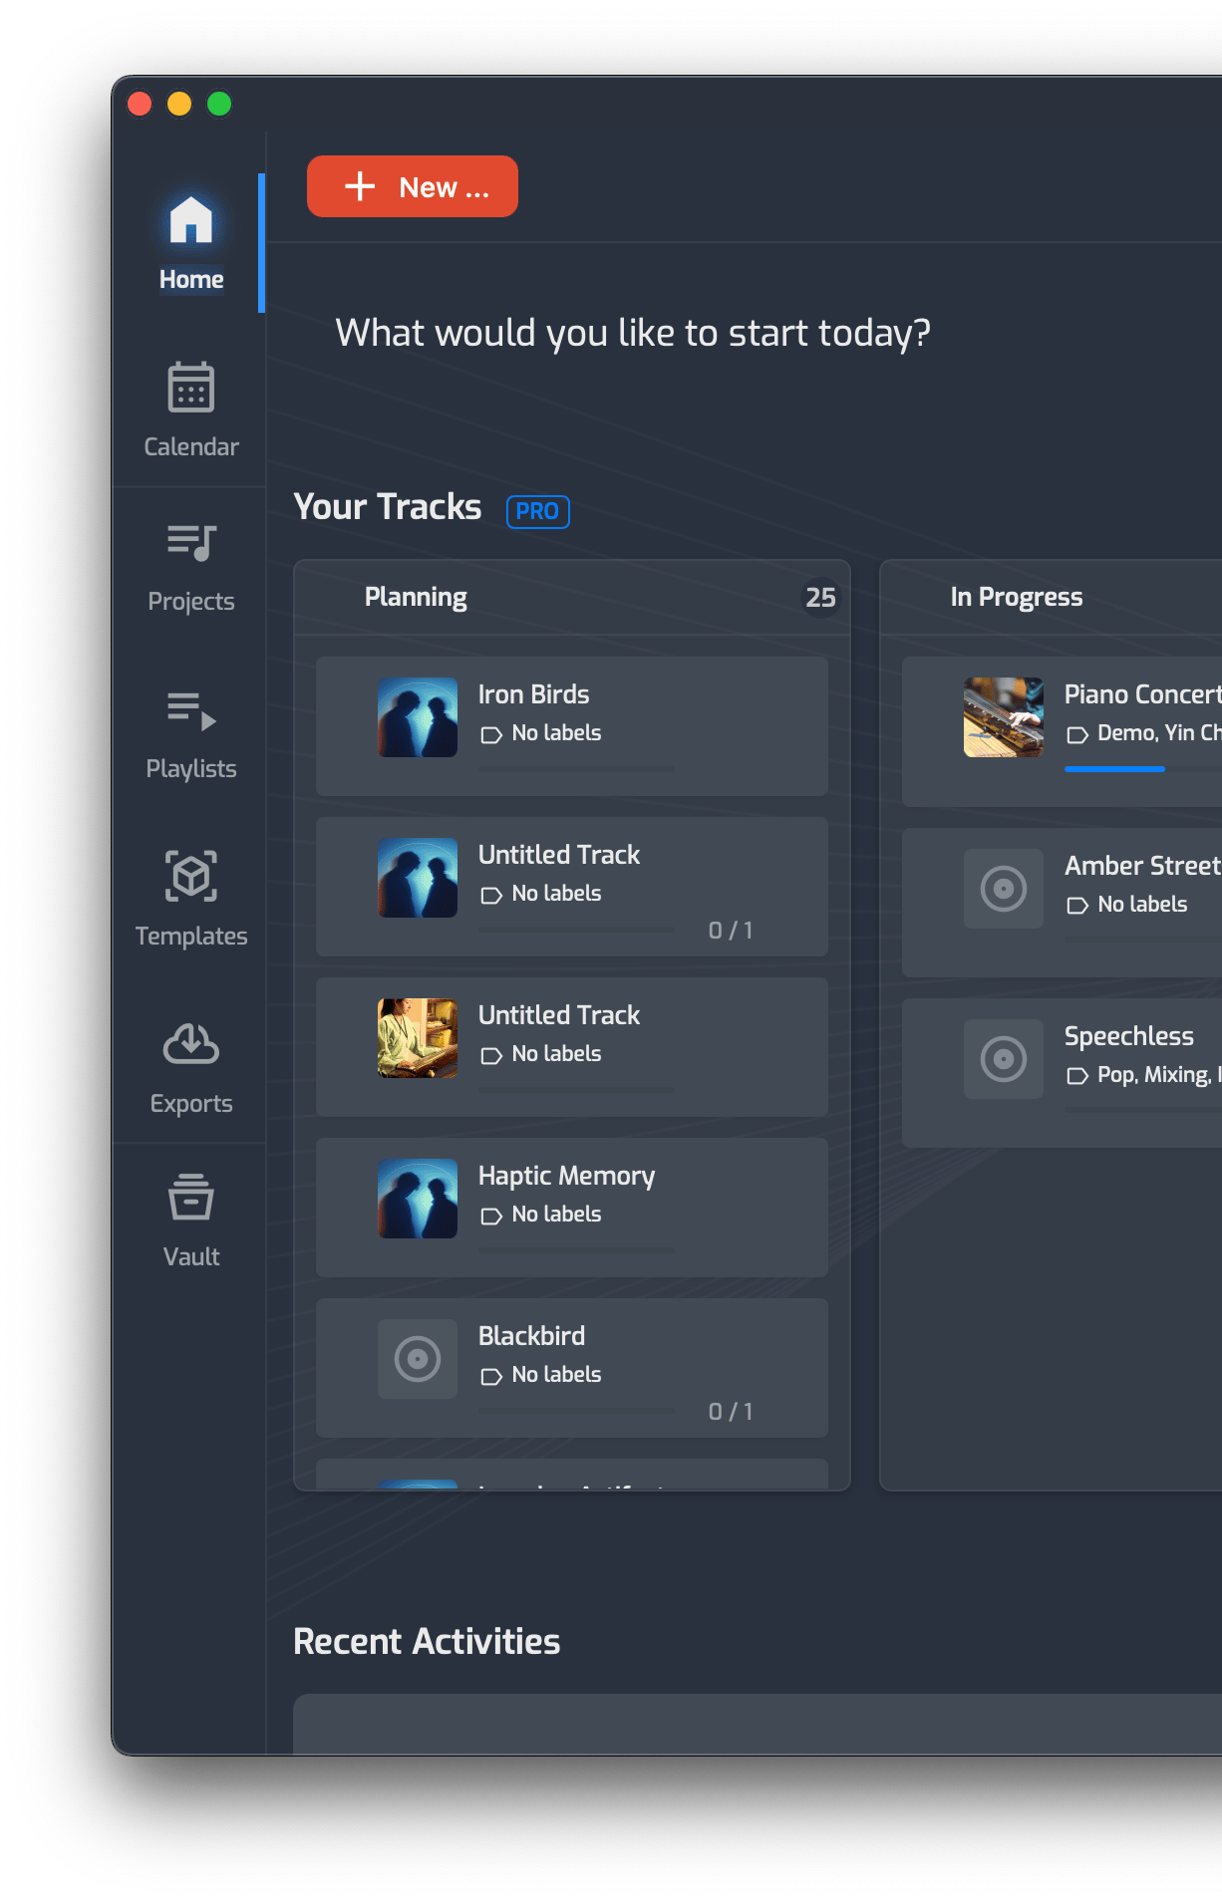This screenshot has width=1222, height=1903.
Task: Click the Speechless track title
Action: [x=1128, y=1036]
